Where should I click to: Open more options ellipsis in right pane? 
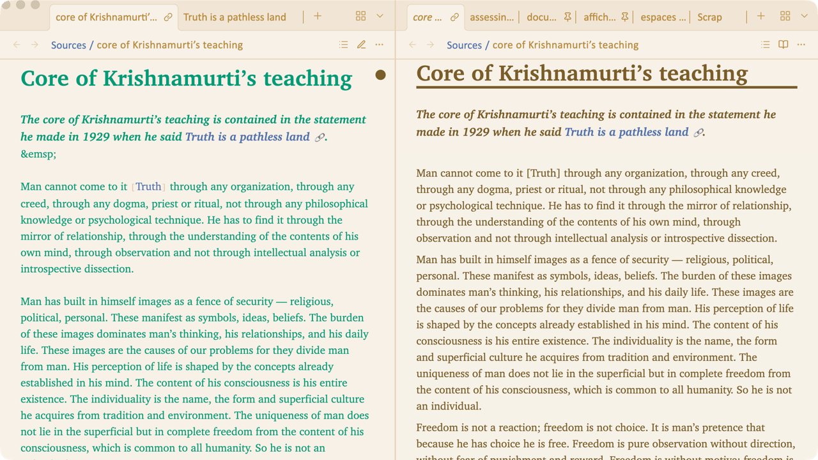(x=801, y=45)
